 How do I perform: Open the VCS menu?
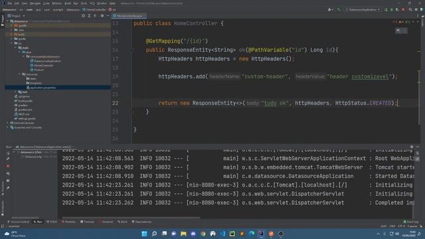92,3
